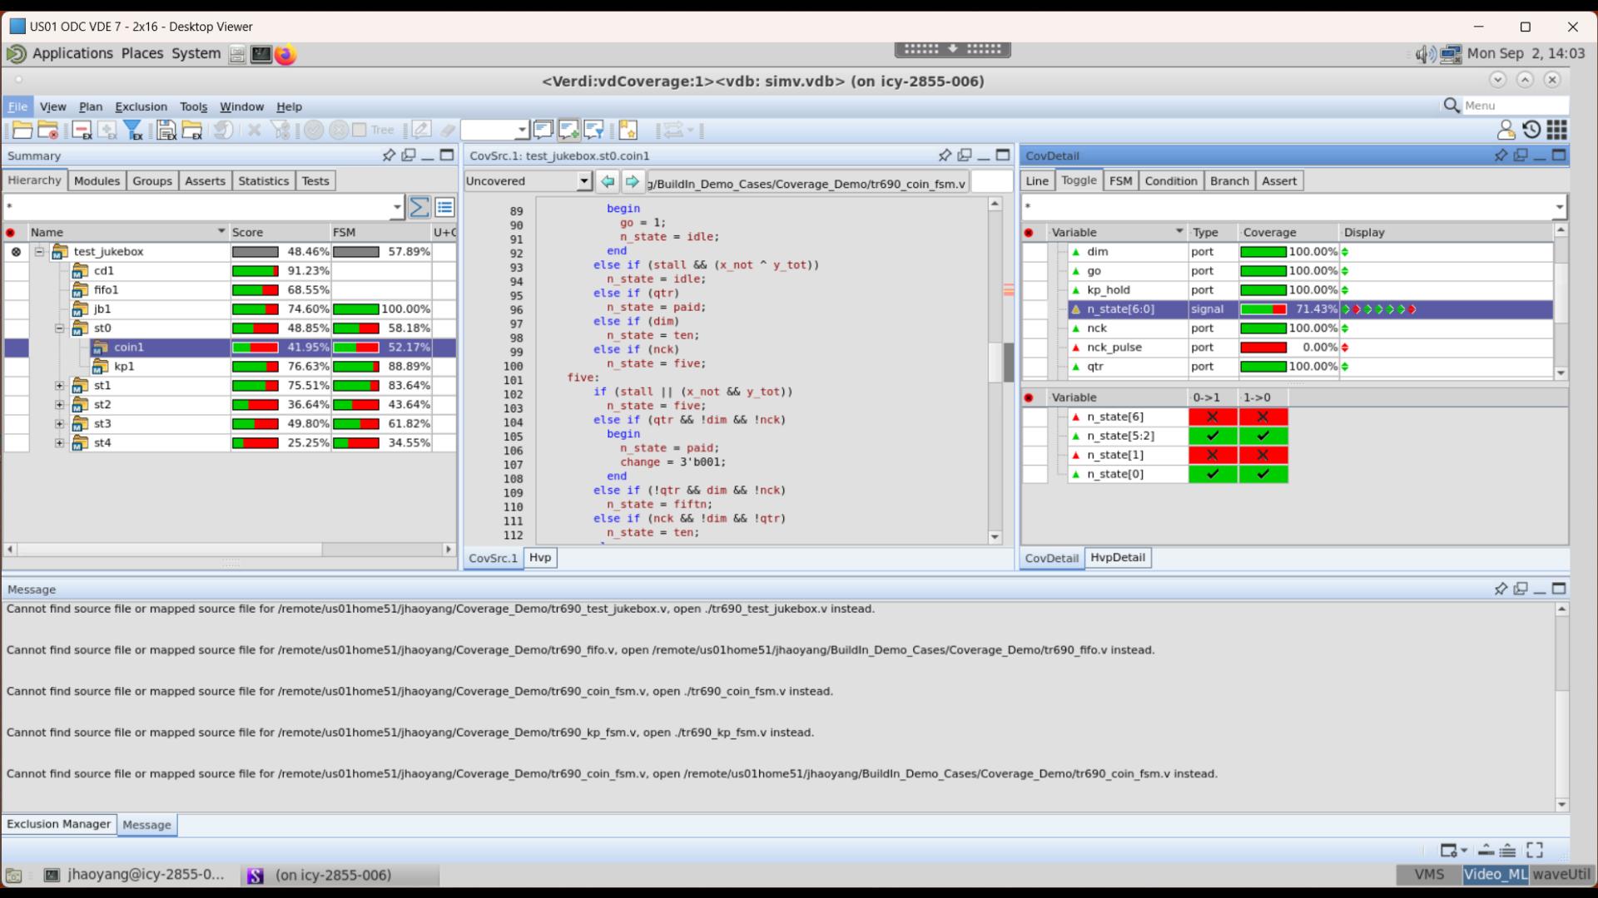Click the save exclusion file icon

(x=166, y=130)
